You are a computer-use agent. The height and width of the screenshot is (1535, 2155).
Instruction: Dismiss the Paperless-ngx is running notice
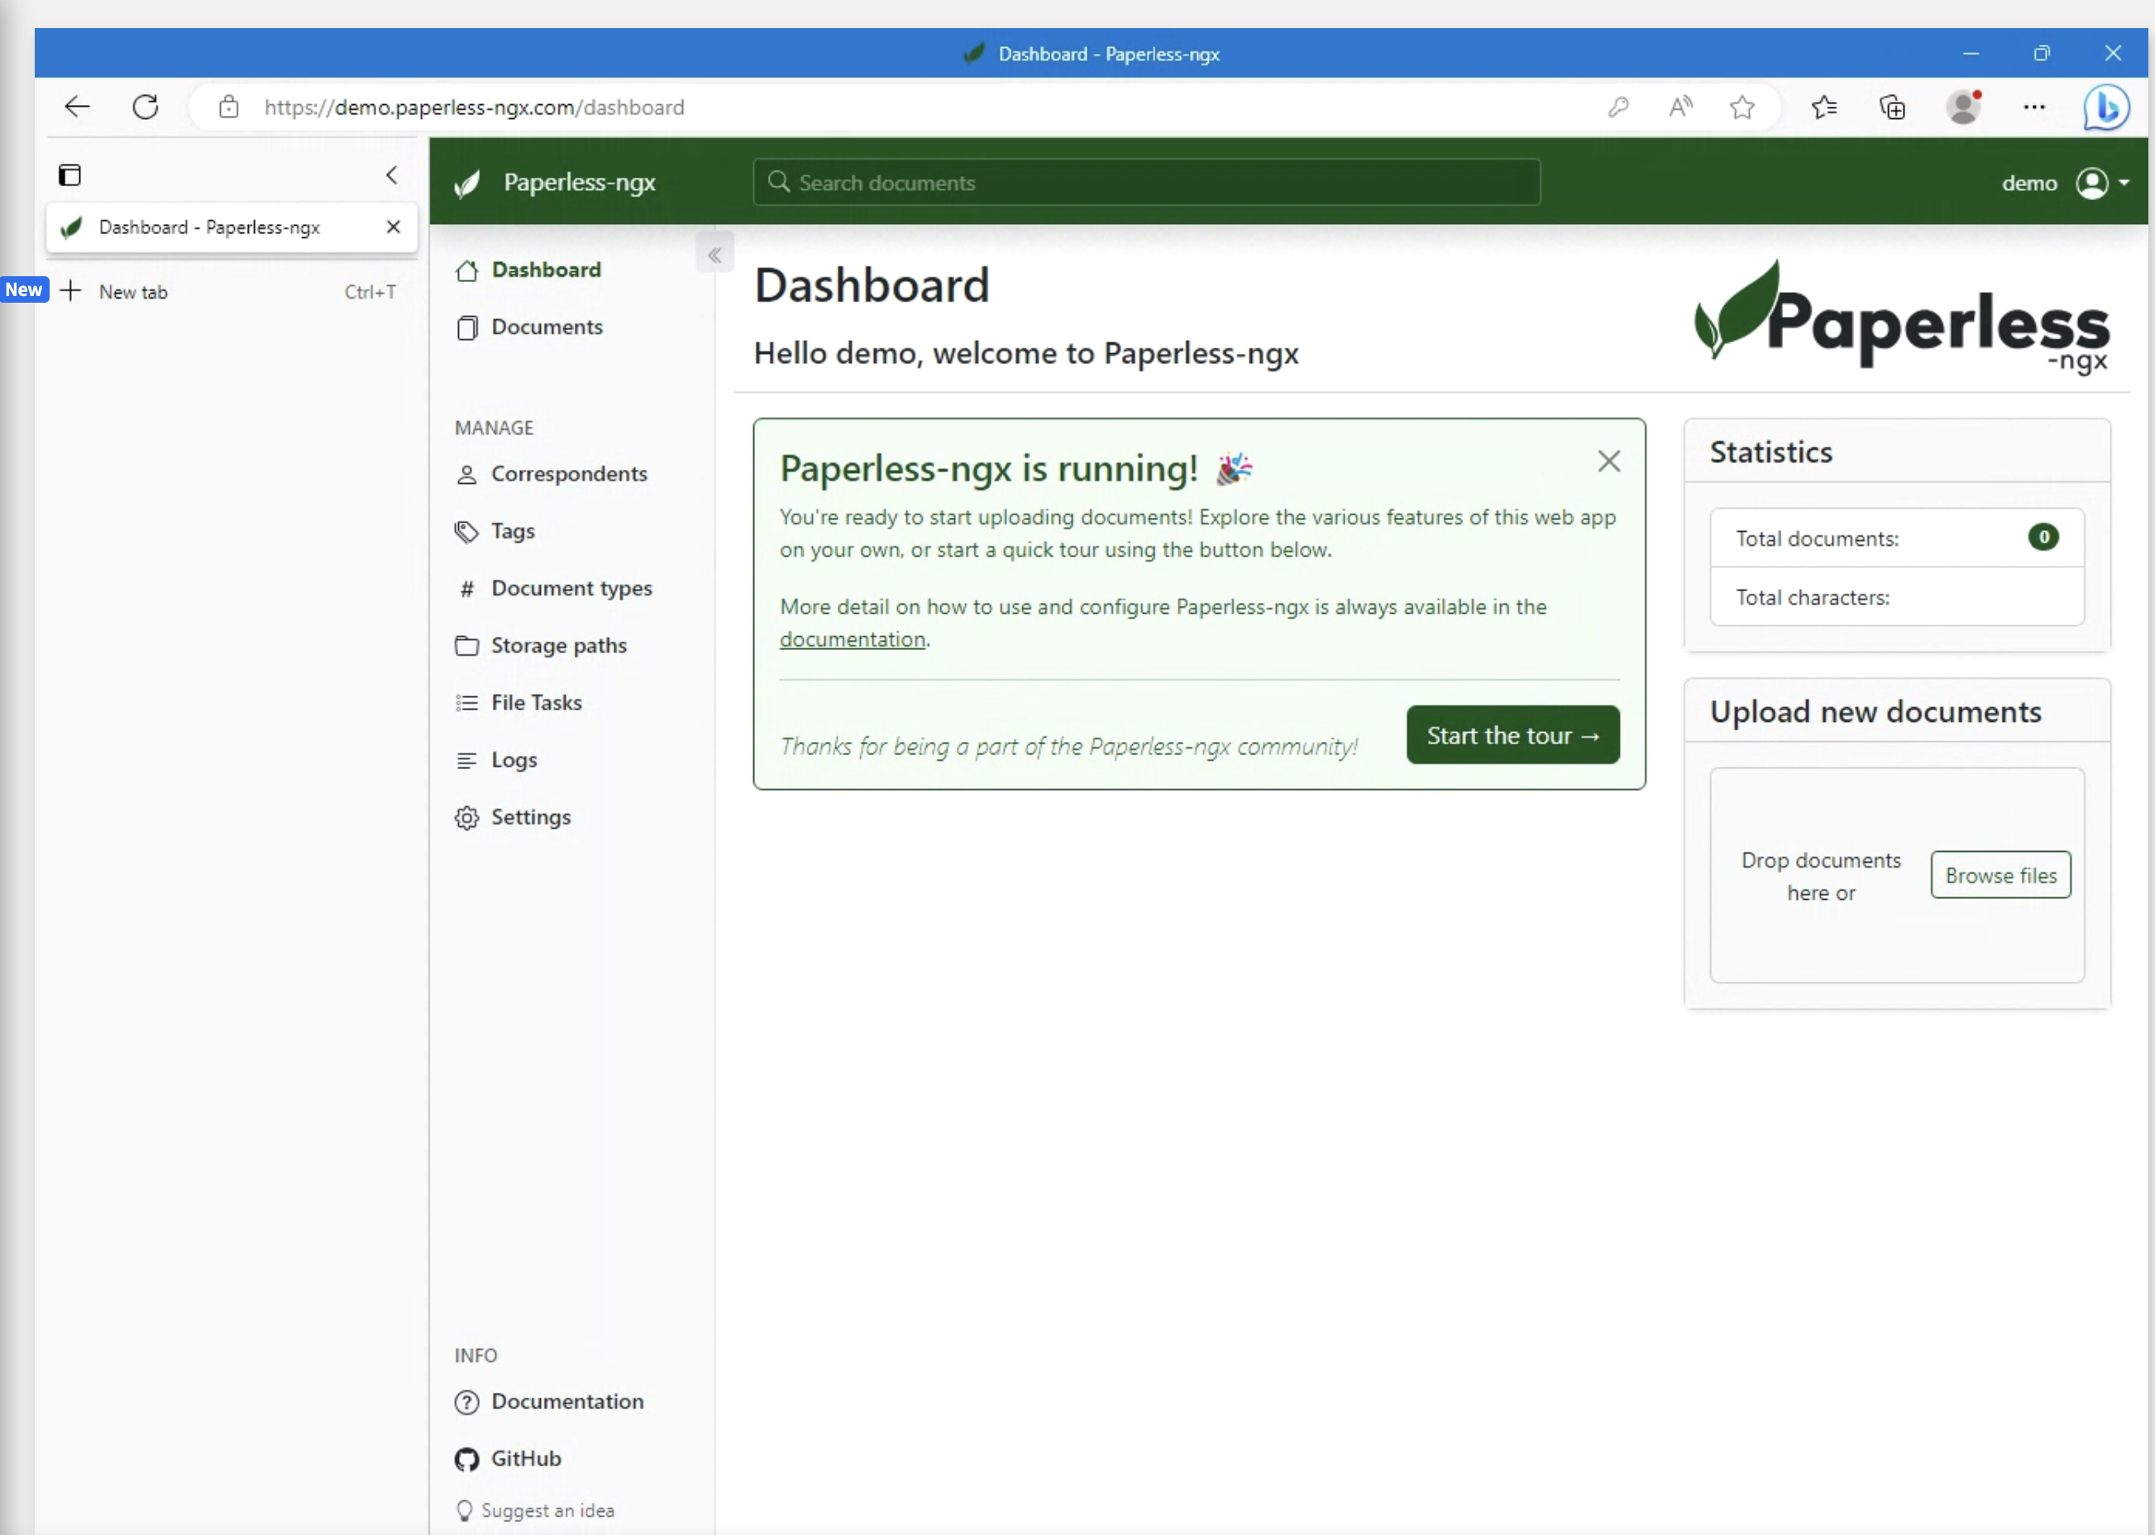click(x=1608, y=461)
